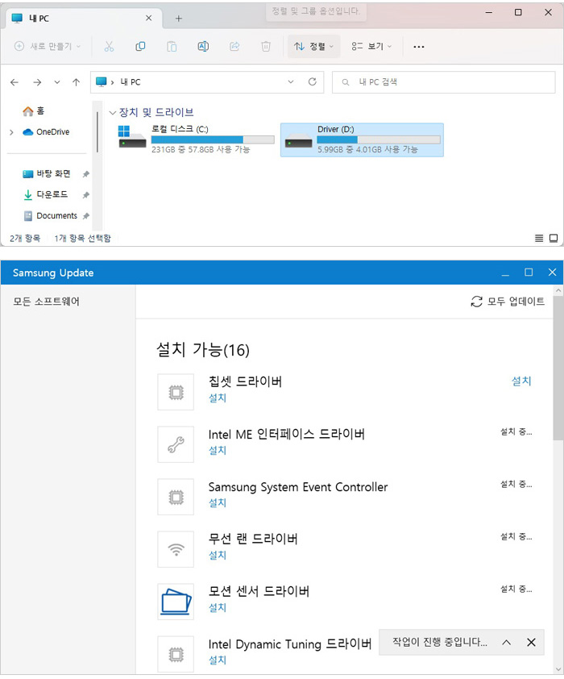The width and height of the screenshot is (564, 679).
Task: Click 설치 link under 칩셋 드라이버
Action: (x=217, y=398)
